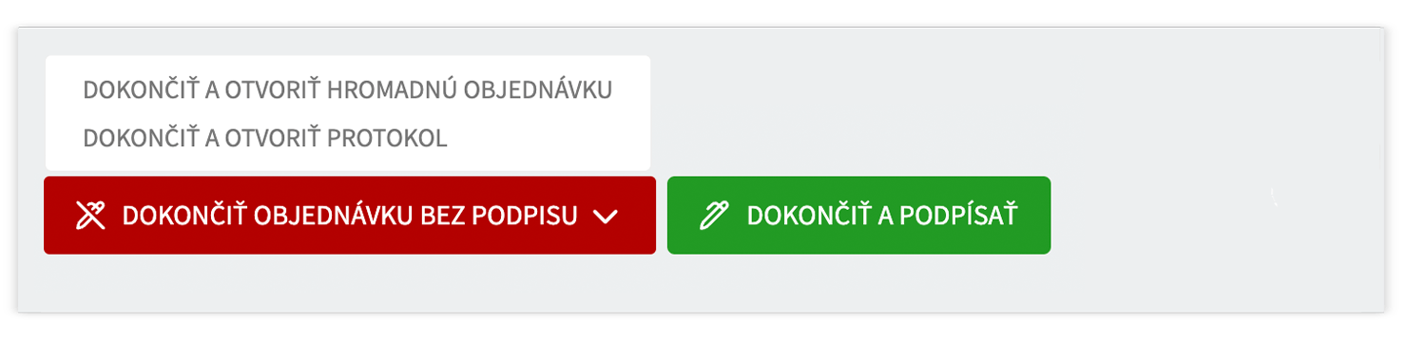Click empty gray panel area right of green button
This screenshot has width=1426, height=363.
pos(1217,216)
